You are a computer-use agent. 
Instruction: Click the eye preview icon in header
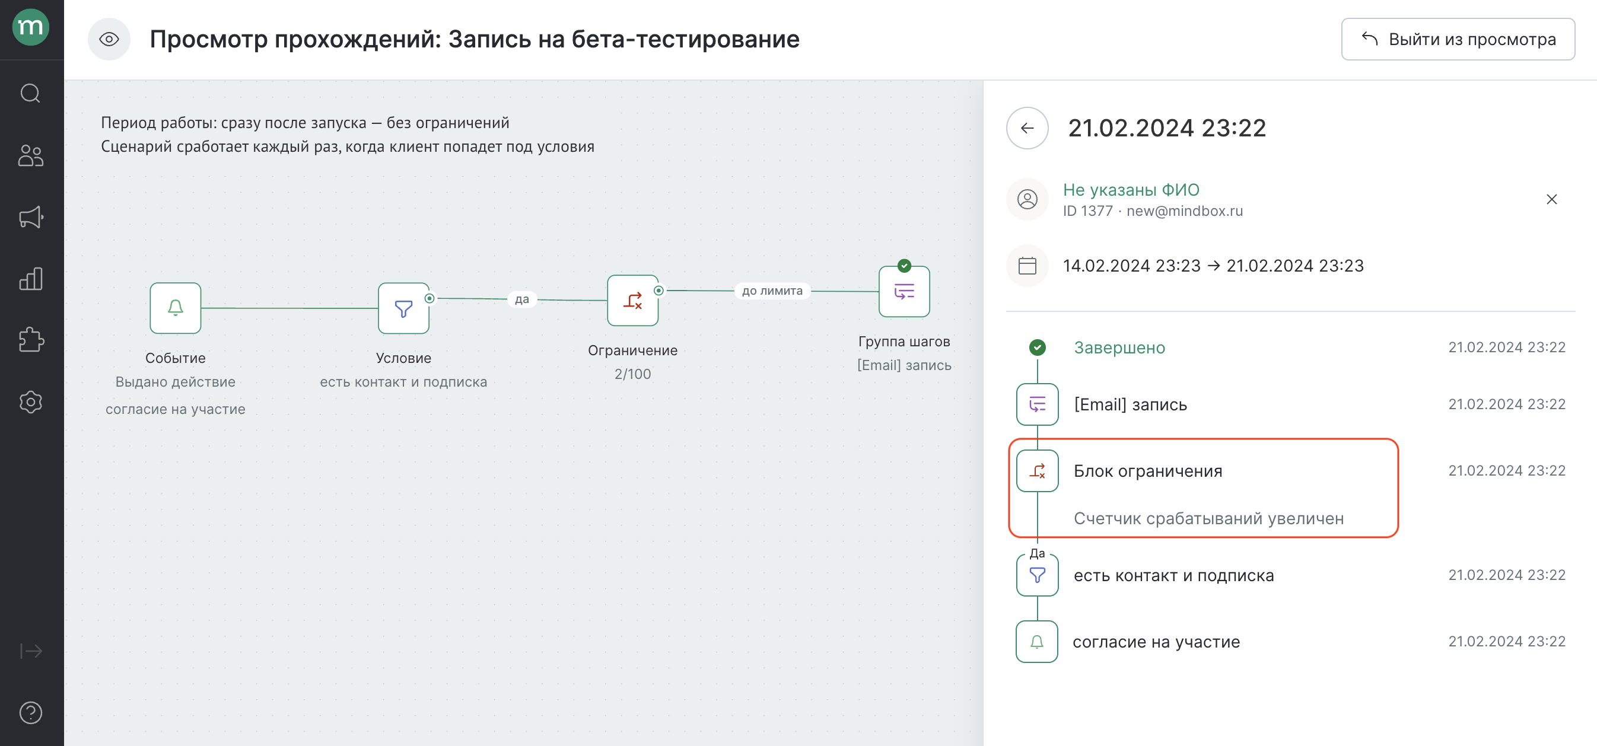[109, 39]
